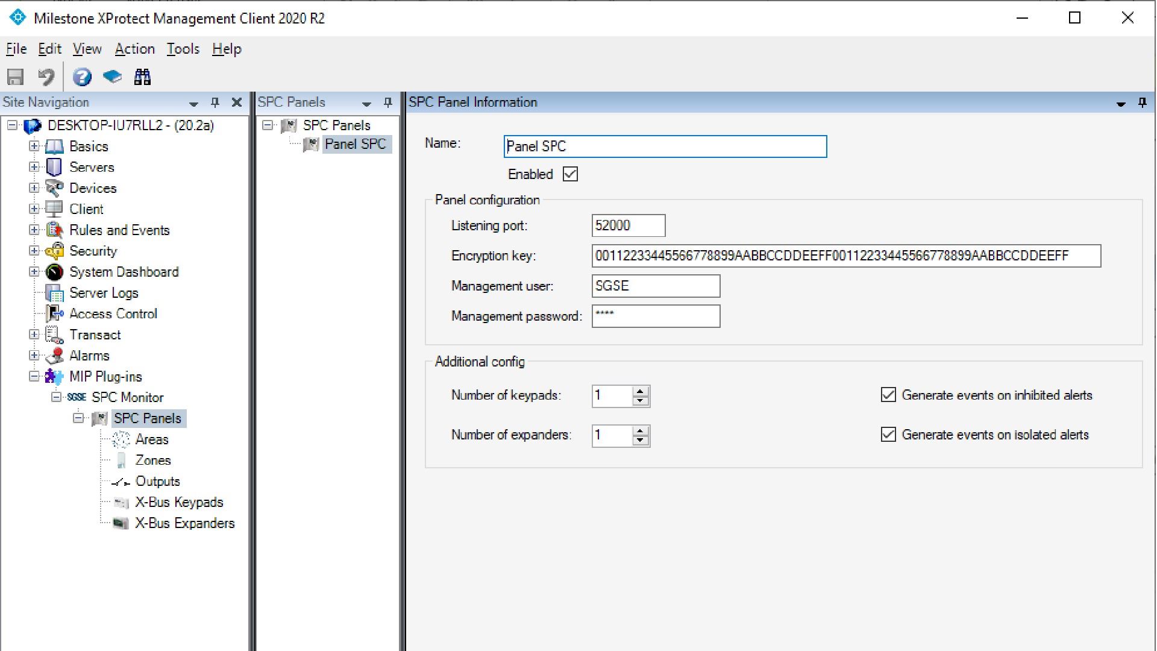Select X-Bus Expanders tree item

[184, 523]
